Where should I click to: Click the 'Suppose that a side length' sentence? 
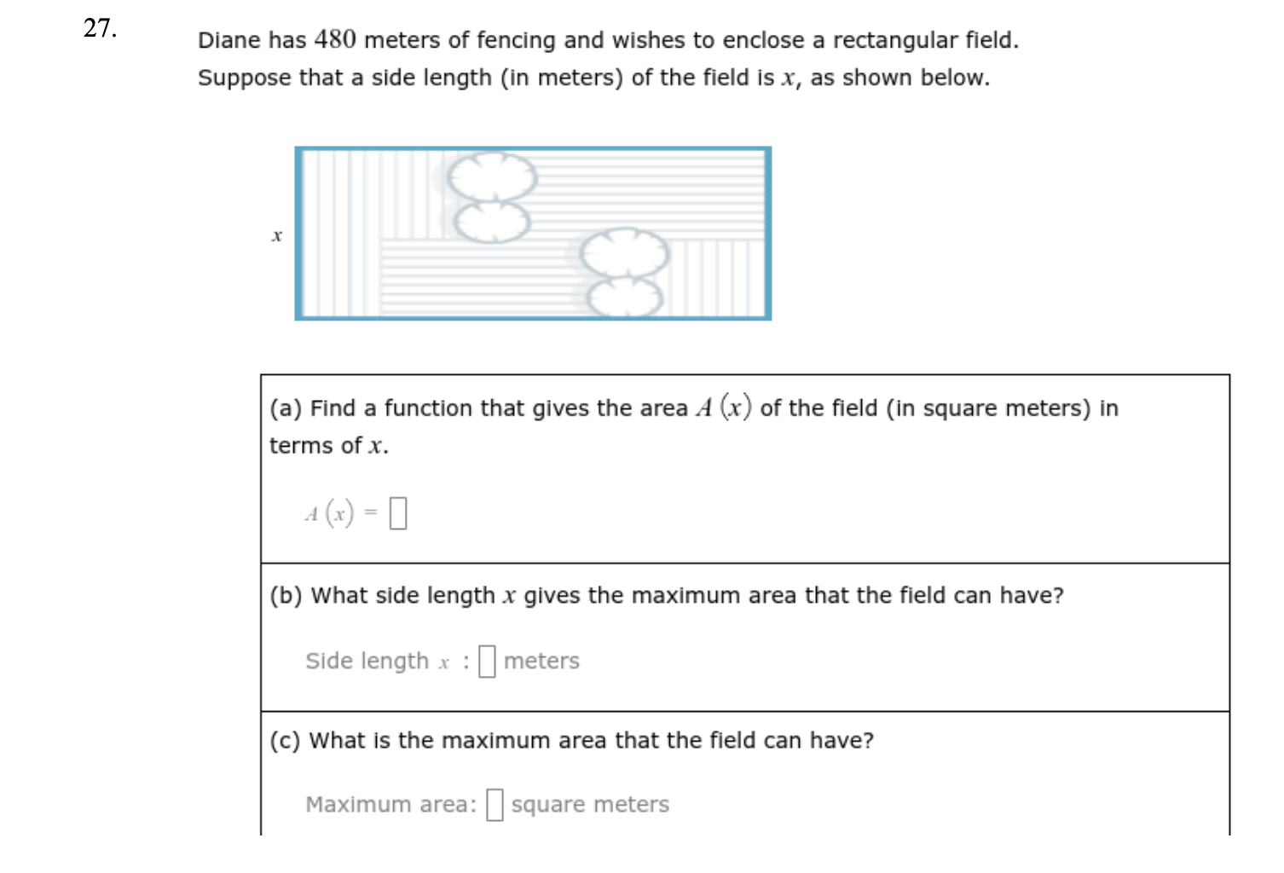coord(594,77)
